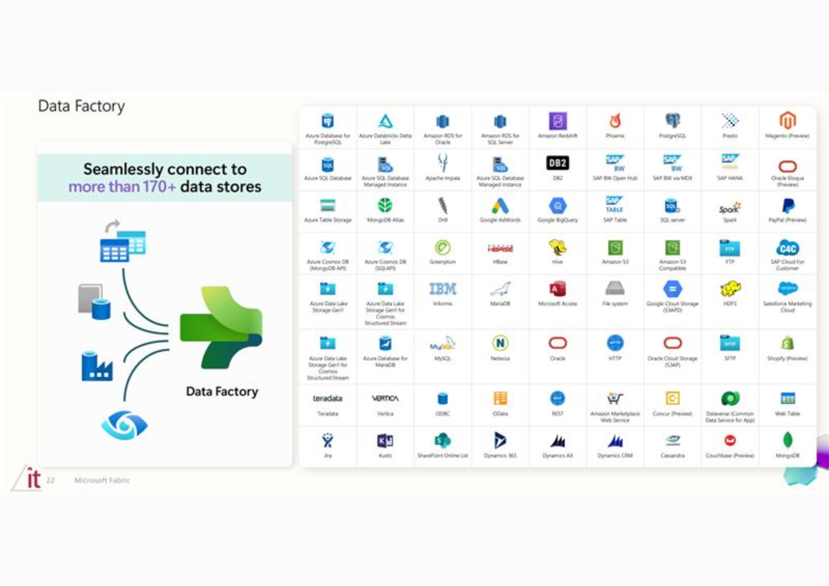The width and height of the screenshot is (829, 586).
Task: Click the 'Data Factory' slide title
Action: [x=81, y=106]
